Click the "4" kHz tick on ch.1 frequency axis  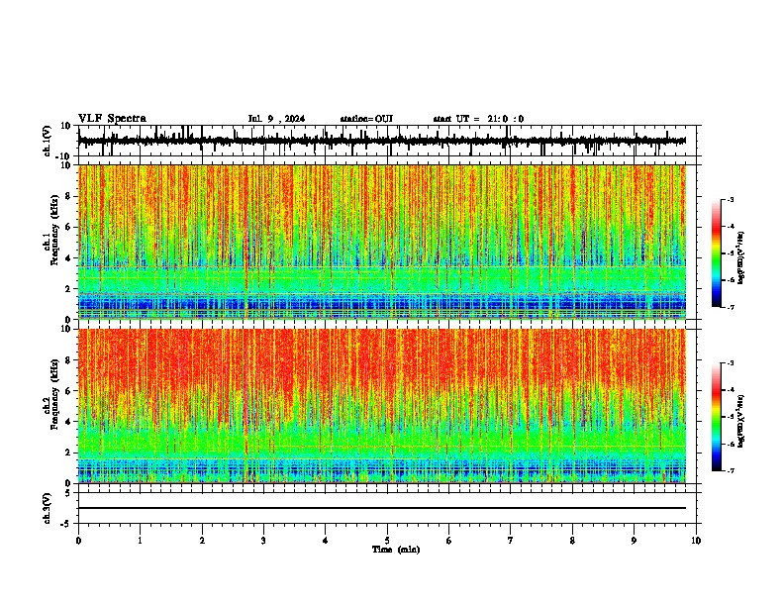[x=68, y=258]
